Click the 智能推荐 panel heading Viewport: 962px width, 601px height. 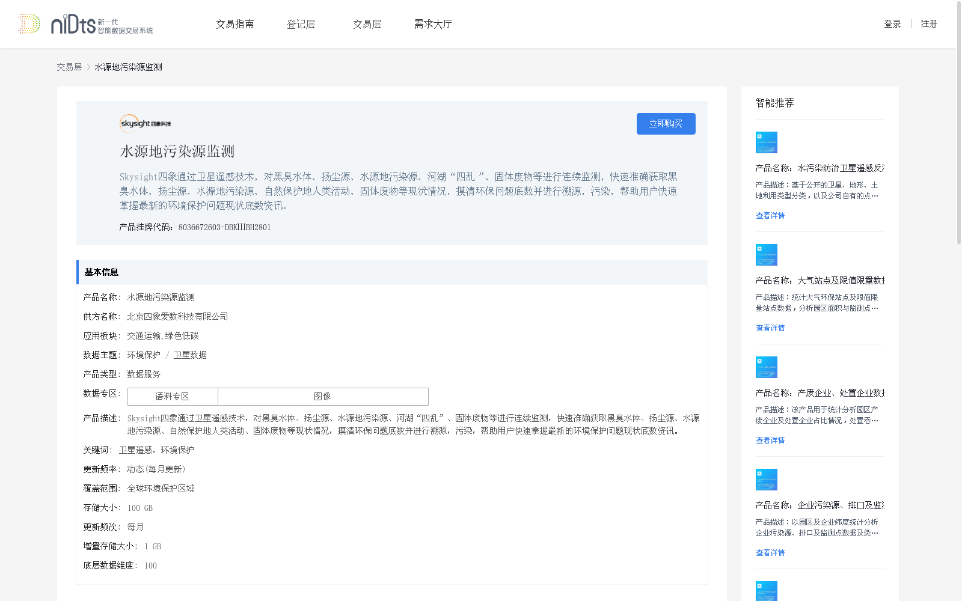[774, 103]
